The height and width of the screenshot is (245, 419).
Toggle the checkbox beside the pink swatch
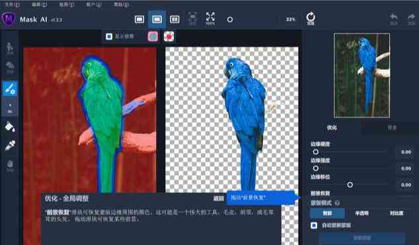click(x=109, y=36)
